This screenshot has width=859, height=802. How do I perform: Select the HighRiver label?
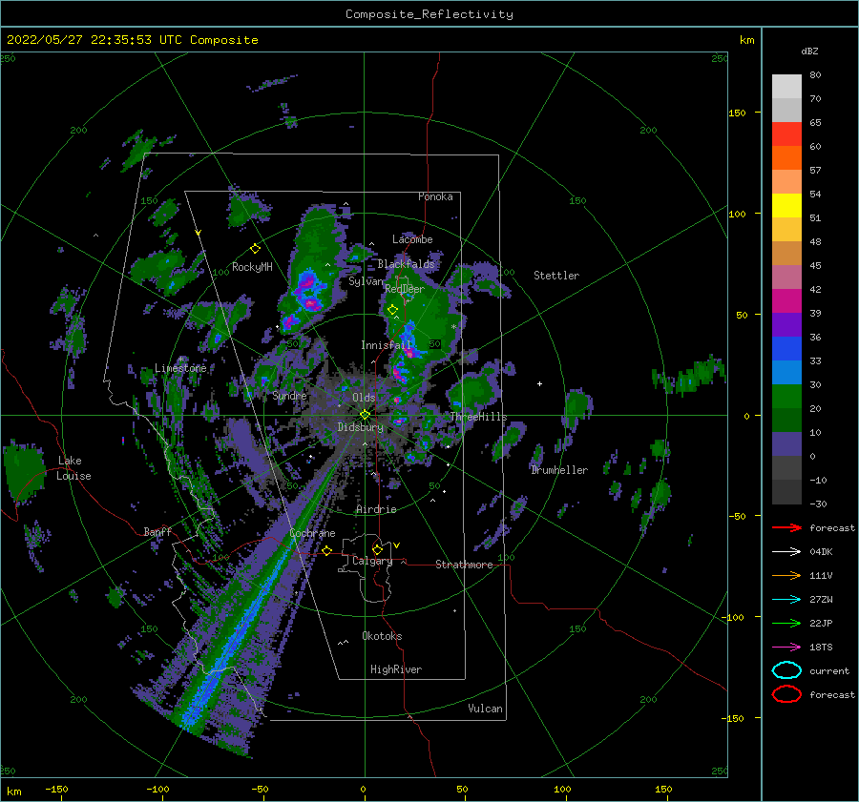[396, 669]
